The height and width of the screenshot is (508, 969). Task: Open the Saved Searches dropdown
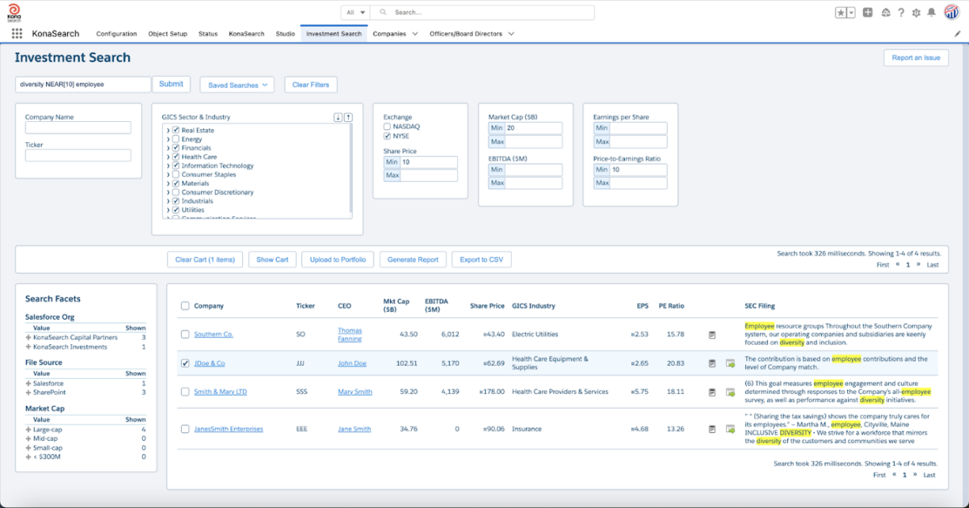[237, 85]
